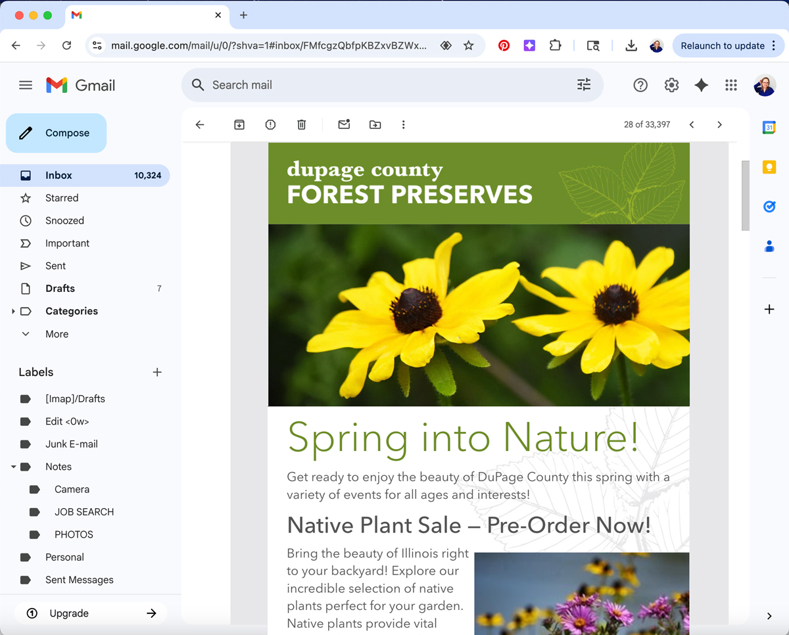Viewport: 789px width, 635px height.
Task: Click the Move to folder icon
Action: pyautogui.click(x=375, y=125)
